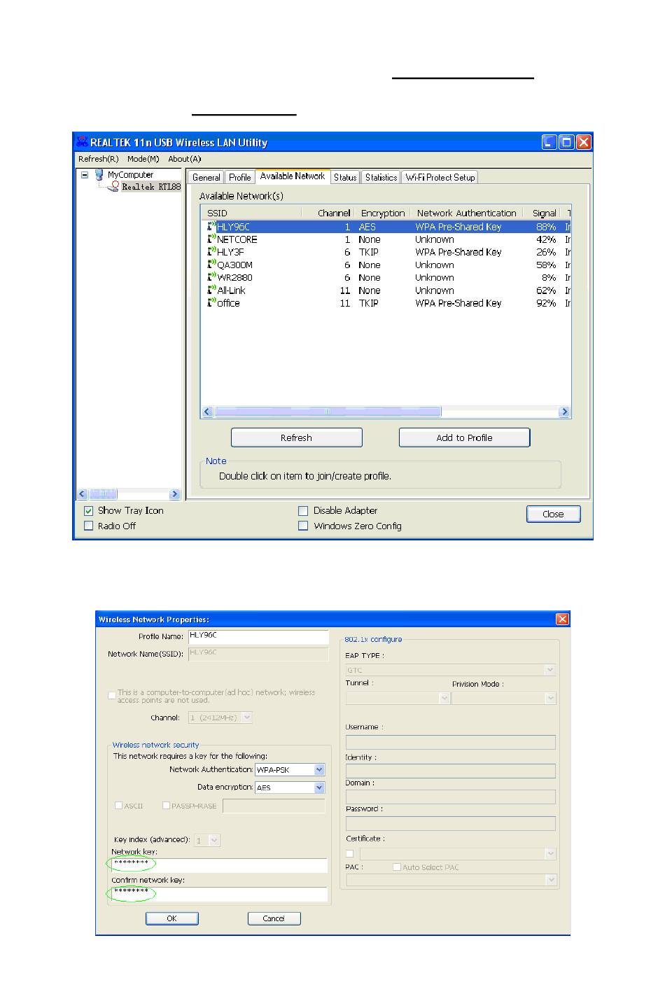Screen dimensions: 665x994
Task: Open the Refresh(R) menu
Action: click(x=99, y=159)
